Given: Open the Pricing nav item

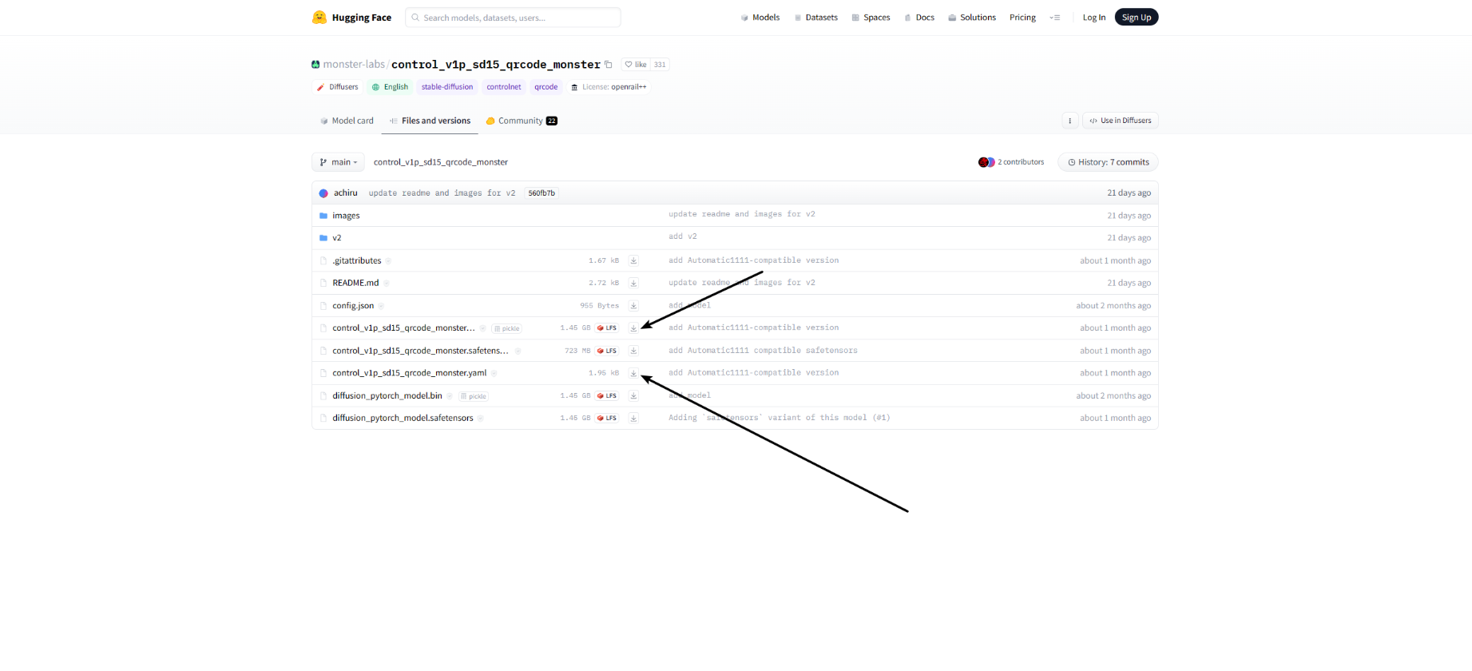Looking at the screenshot, I should tap(1022, 18).
